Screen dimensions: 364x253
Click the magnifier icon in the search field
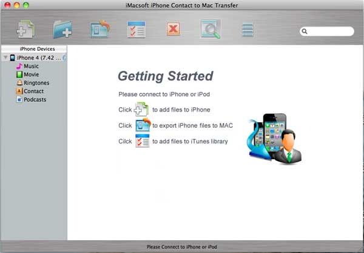pyautogui.click(x=305, y=31)
